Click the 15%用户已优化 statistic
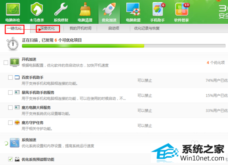 pos(217,95)
